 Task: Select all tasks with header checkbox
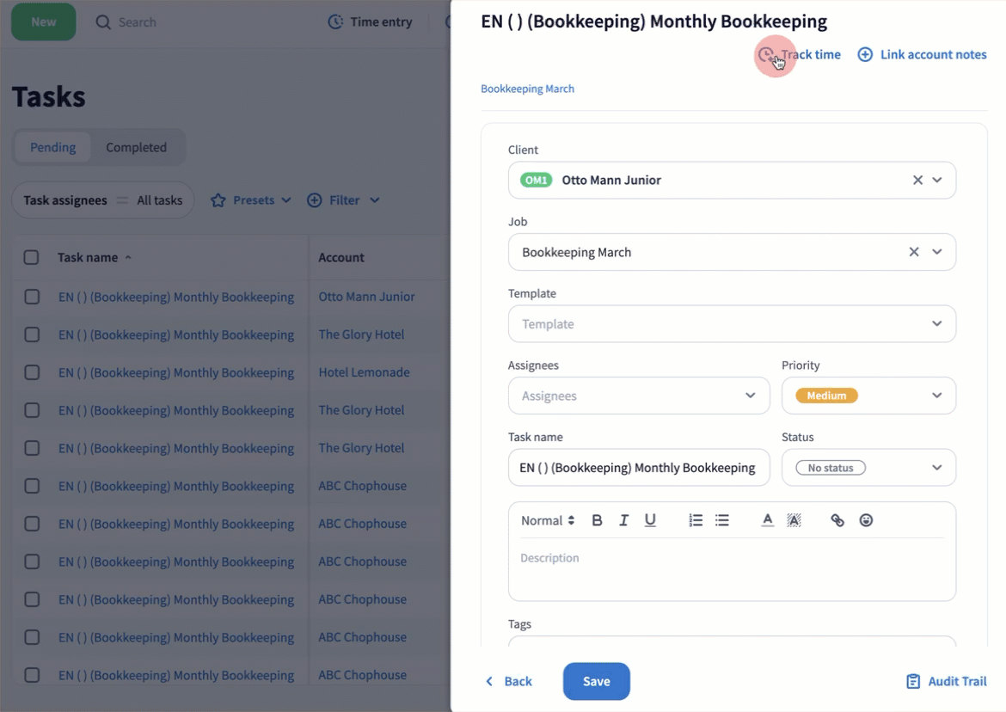click(32, 257)
